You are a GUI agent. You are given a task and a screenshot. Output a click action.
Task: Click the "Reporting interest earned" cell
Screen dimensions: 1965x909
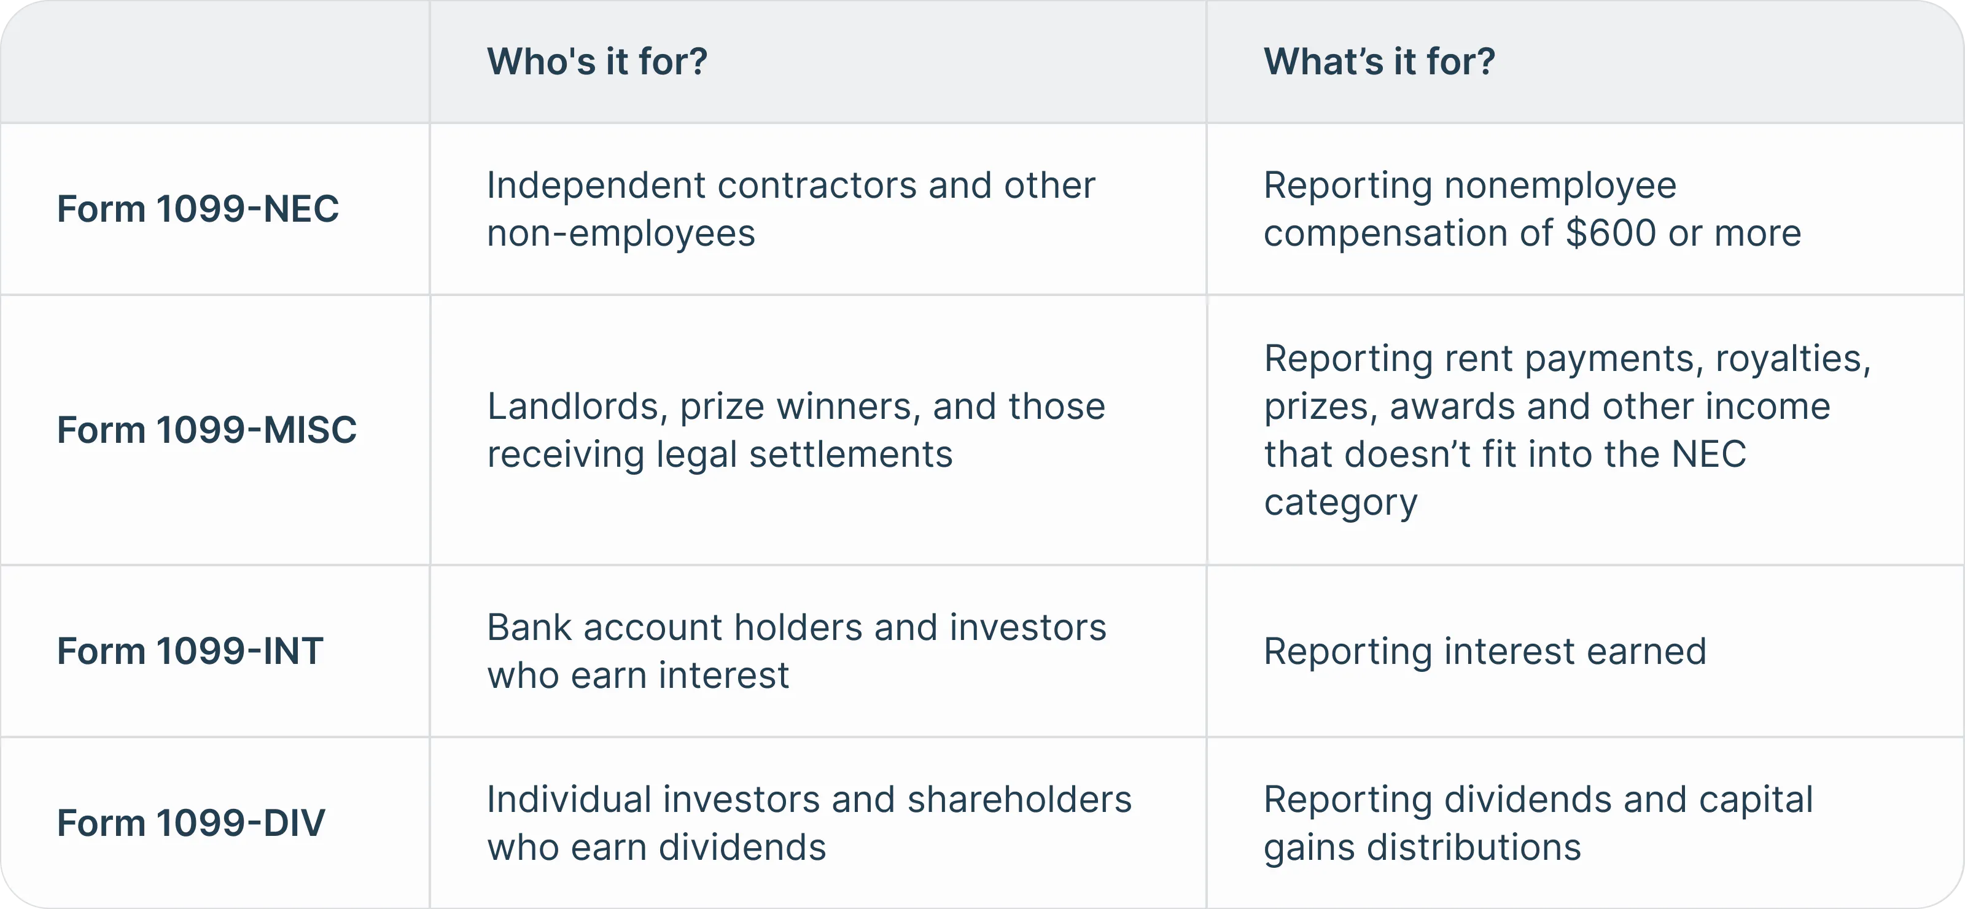(x=1484, y=651)
